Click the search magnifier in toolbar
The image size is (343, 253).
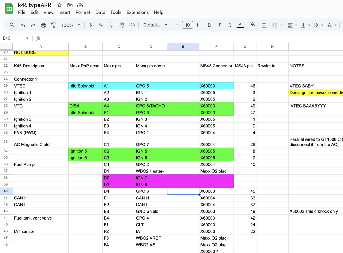(x=12, y=25)
